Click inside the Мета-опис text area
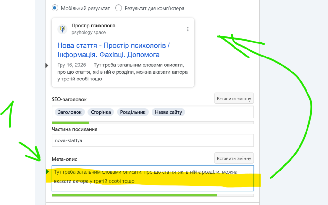Screen dimensions: 328x205 point(152,178)
